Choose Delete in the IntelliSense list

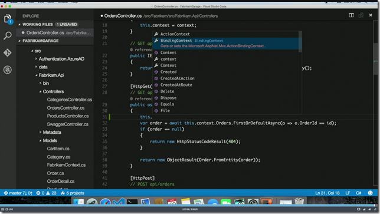coord(225,91)
